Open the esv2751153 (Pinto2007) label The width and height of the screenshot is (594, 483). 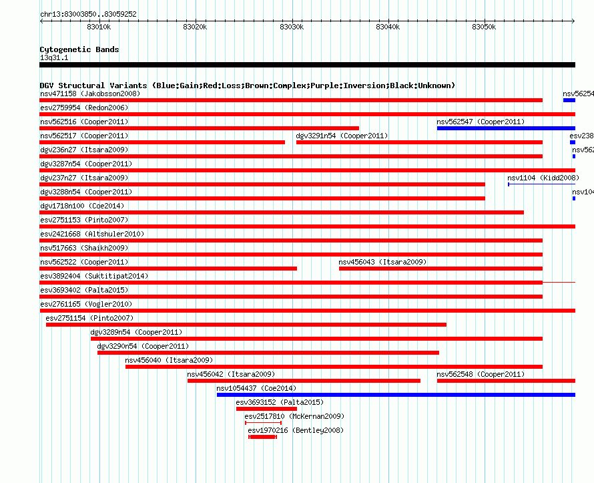click(84, 220)
